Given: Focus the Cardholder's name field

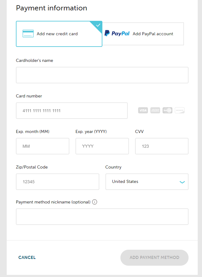Looking at the screenshot, I should coord(102,75).
